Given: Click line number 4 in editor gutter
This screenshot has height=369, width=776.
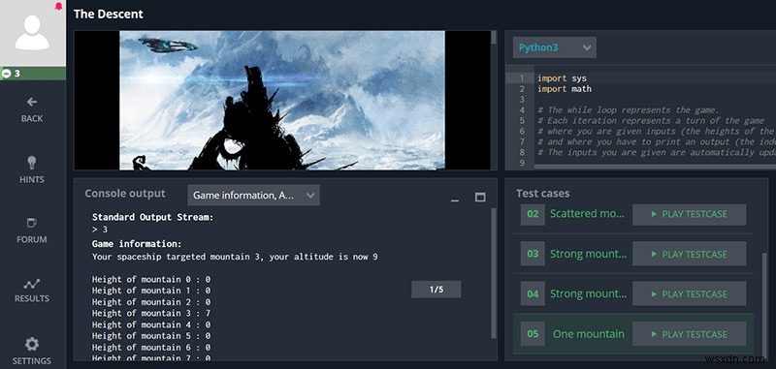Looking at the screenshot, I should point(522,110).
